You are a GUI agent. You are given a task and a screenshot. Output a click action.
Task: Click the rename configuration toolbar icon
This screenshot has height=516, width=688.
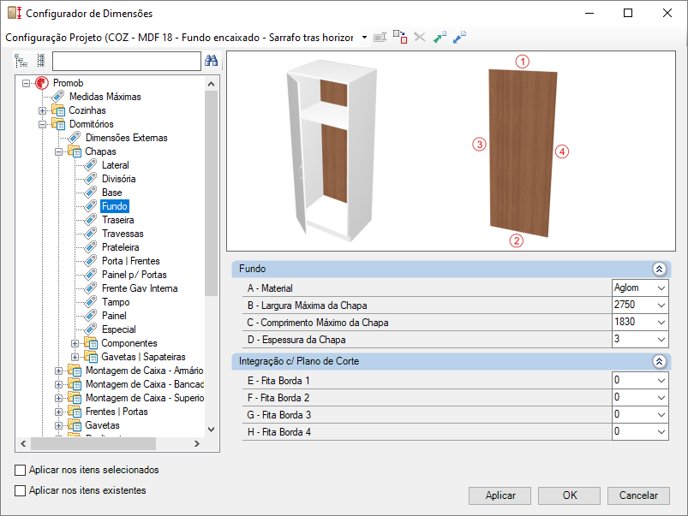[380, 38]
